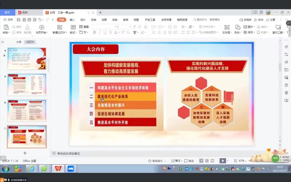The image size is (291, 182).
Task: Switch to the 大纲 outline tab
Action: (19, 42)
